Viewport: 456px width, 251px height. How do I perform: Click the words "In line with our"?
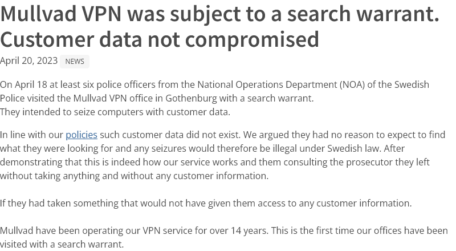coord(32,135)
